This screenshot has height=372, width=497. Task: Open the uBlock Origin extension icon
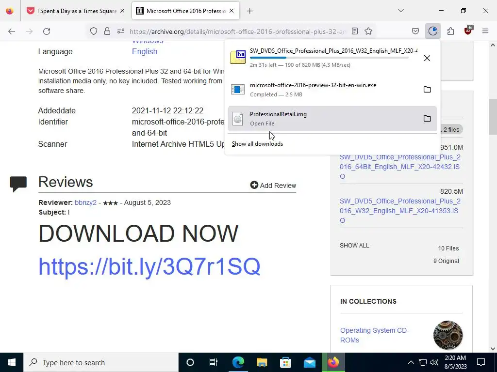[468, 31]
